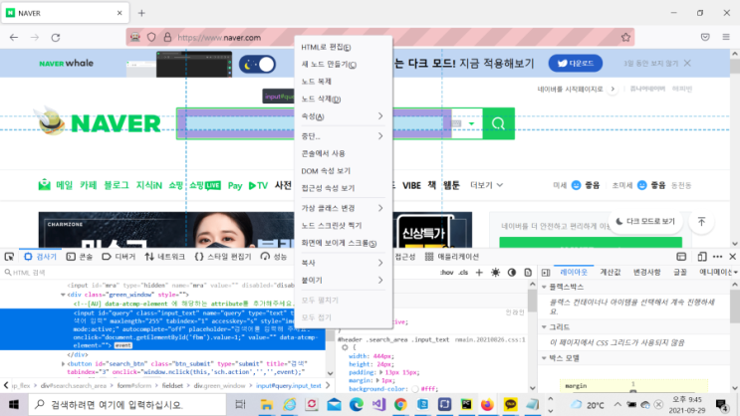Choose 콘솔에서 사용 menu item
Image resolution: width=740 pixels, height=416 pixels.
point(343,153)
